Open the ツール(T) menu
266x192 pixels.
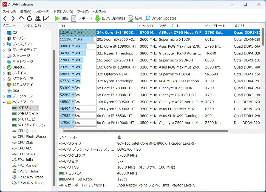pos(83,12)
